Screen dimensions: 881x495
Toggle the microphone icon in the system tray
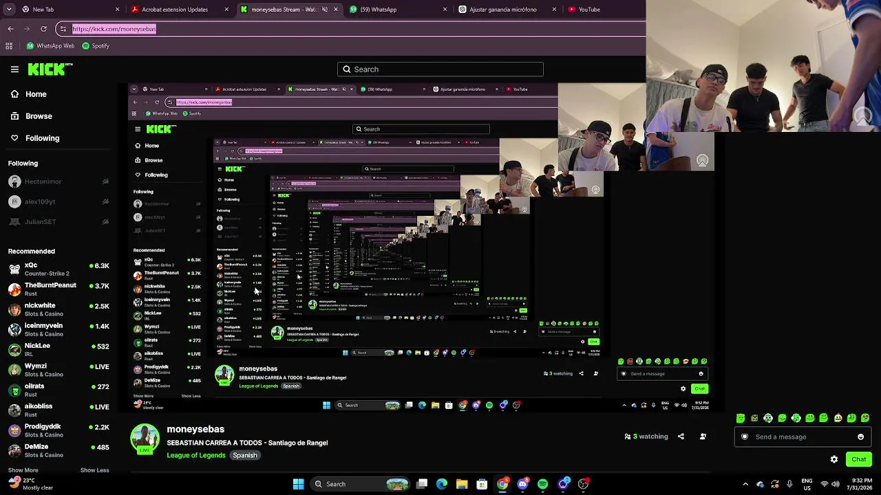[789, 484]
